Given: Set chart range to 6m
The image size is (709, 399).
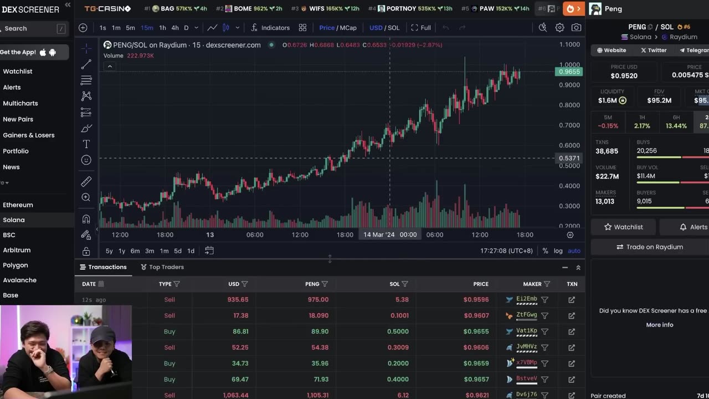Looking at the screenshot, I should click(x=135, y=250).
